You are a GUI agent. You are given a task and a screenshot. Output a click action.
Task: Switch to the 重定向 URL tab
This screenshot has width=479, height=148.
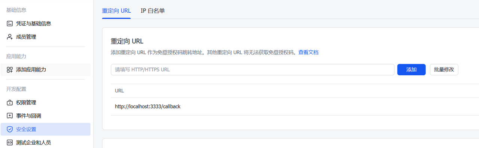[116, 11]
